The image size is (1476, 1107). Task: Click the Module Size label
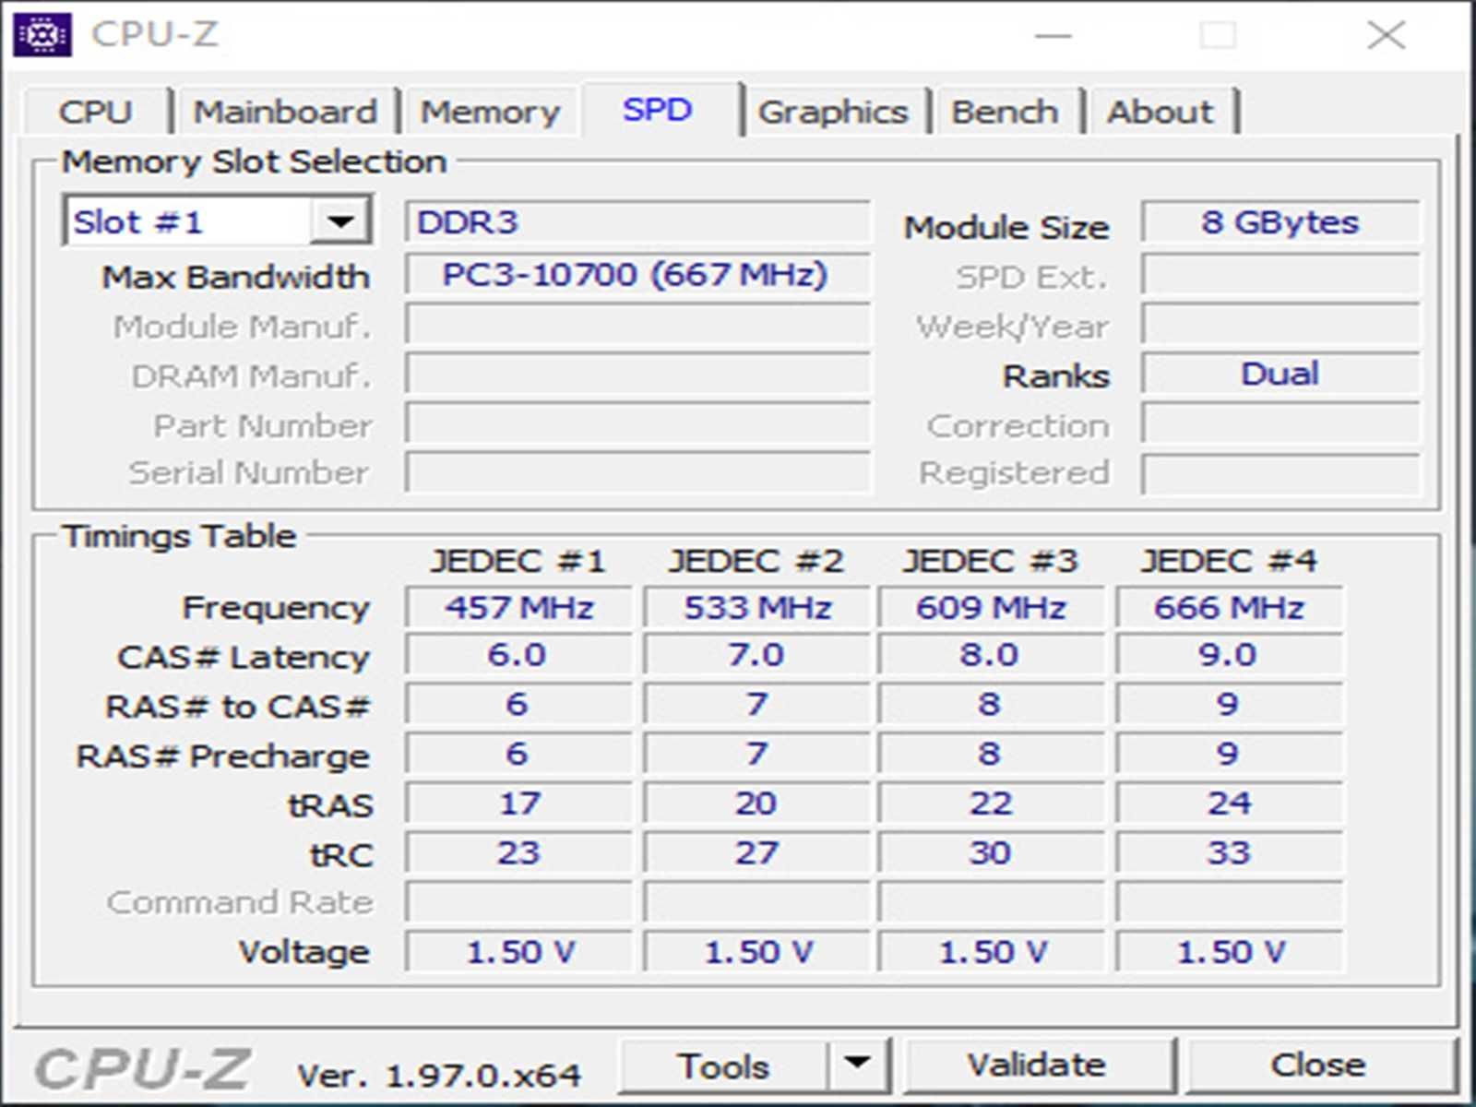[x=1006, y=227]
